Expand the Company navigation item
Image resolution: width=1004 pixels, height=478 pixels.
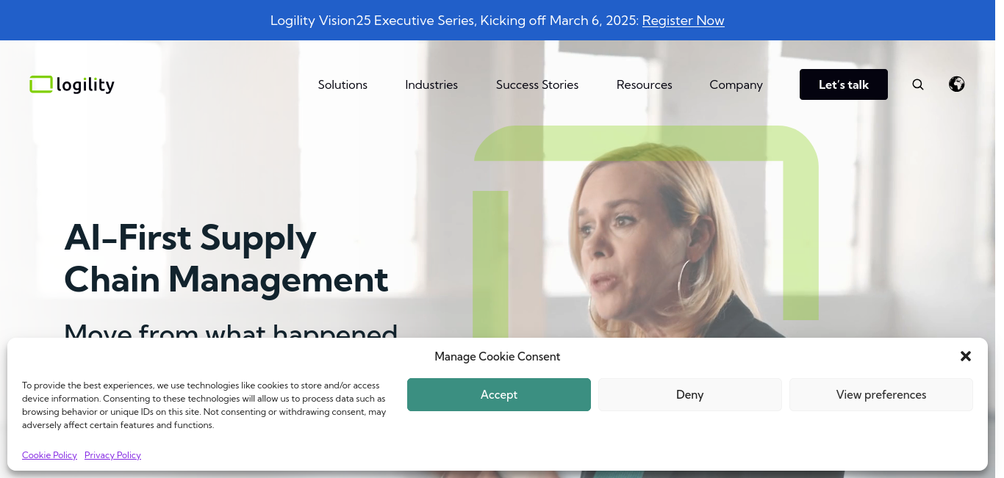click(x=736, y=84)
